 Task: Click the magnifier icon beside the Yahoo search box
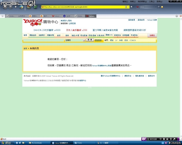click(159, 7)
